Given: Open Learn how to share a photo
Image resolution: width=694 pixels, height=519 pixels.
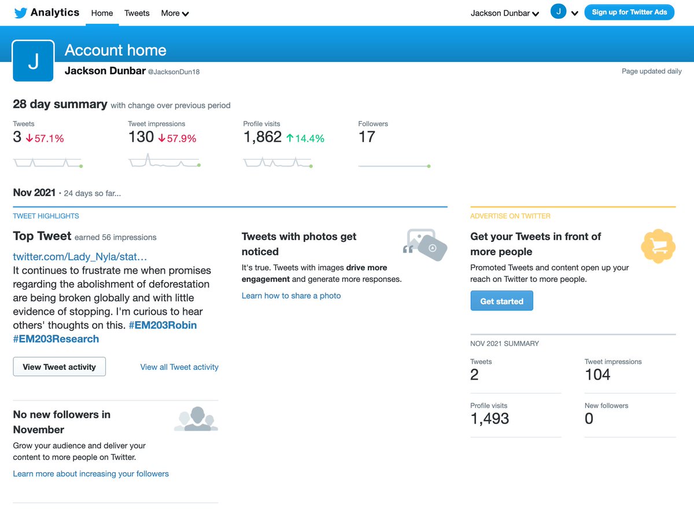Looking at the screenshot, I should click(291, 296).
